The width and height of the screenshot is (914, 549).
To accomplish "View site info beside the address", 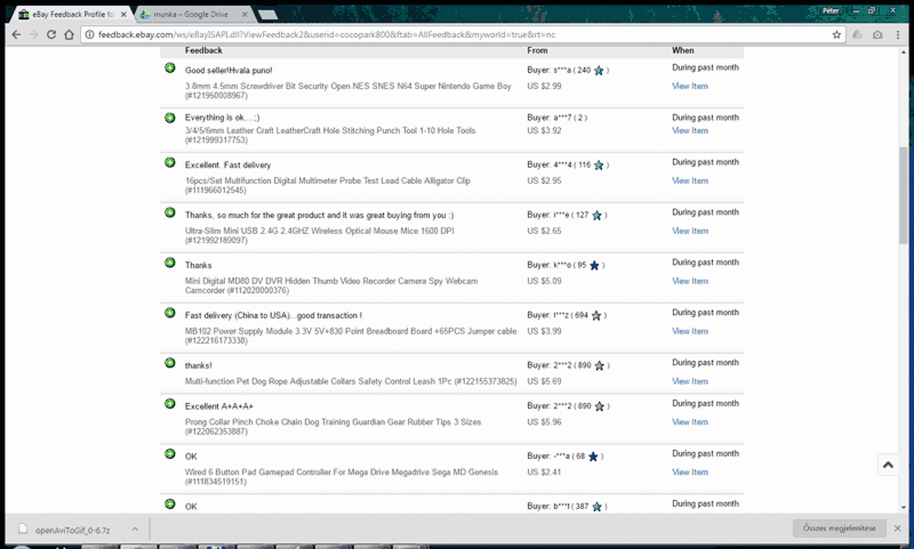I will click(x=89, y=34).
